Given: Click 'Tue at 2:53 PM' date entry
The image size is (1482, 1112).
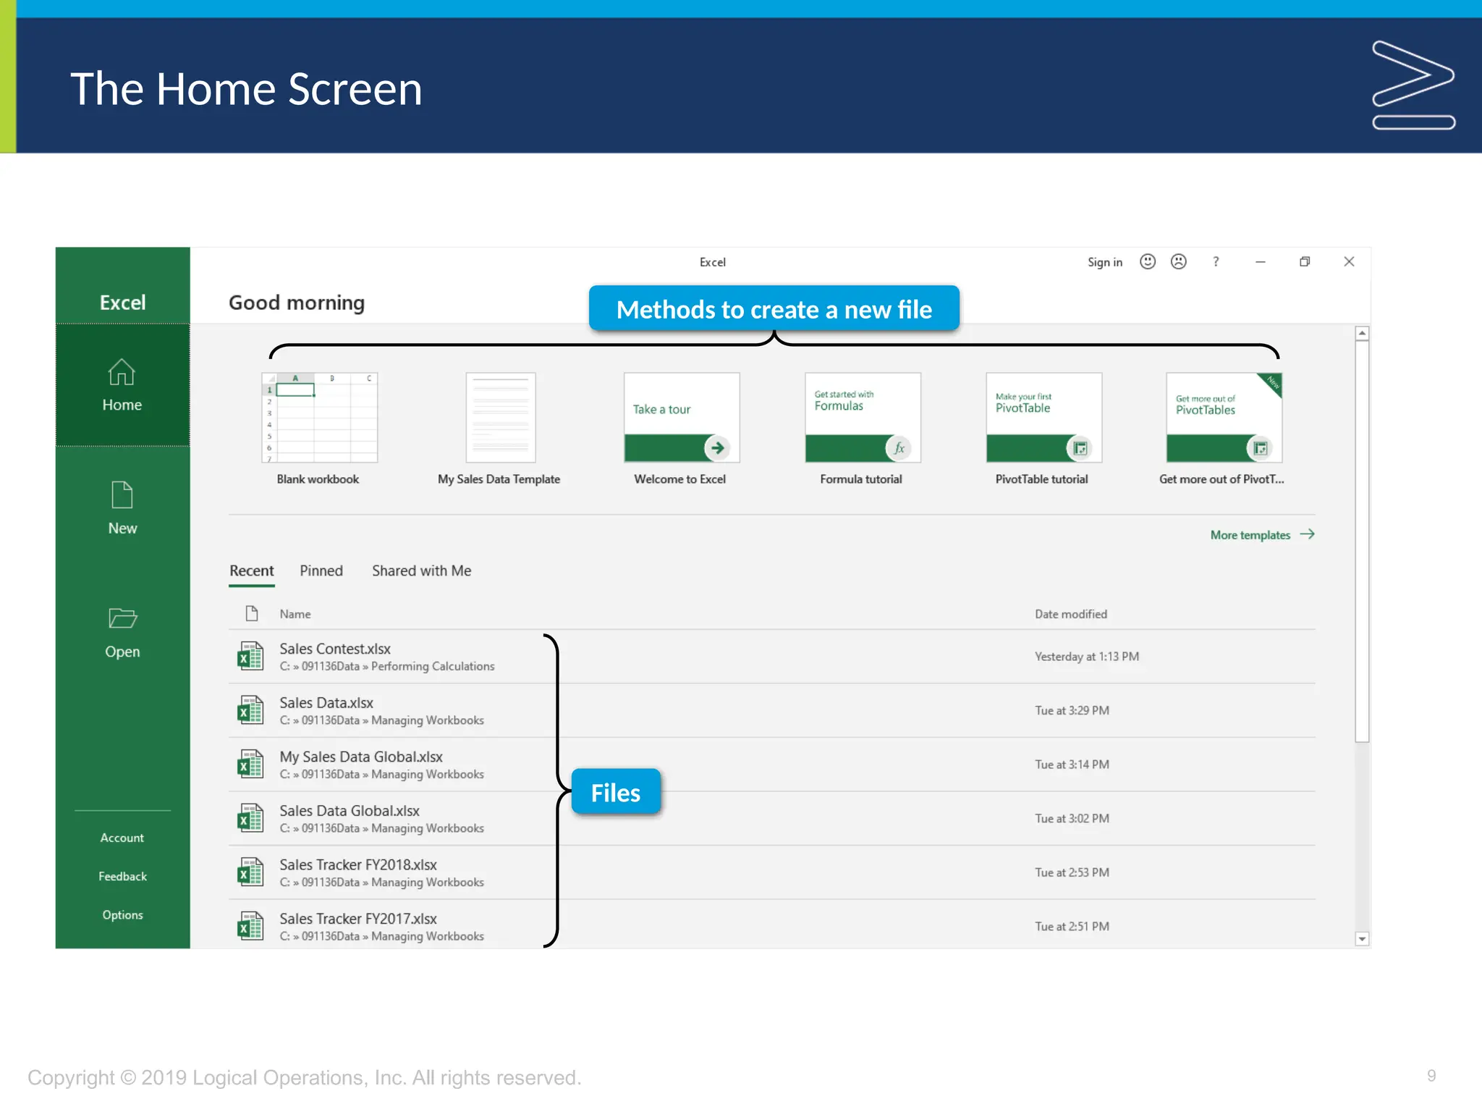Looking at the screenshot, I should [x=1072, y=872].
